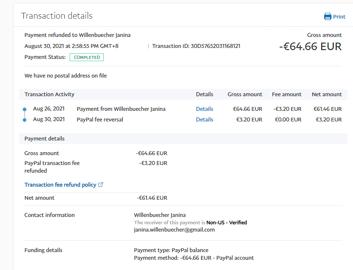Click the transaction ID number
The height and width of the screenshot is (270, 353).
pyautogui.click(x=215, y=46)
